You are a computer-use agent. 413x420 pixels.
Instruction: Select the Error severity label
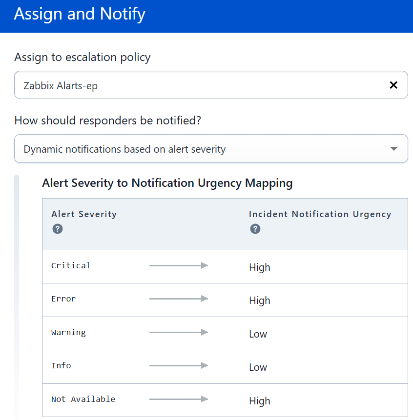63,299
